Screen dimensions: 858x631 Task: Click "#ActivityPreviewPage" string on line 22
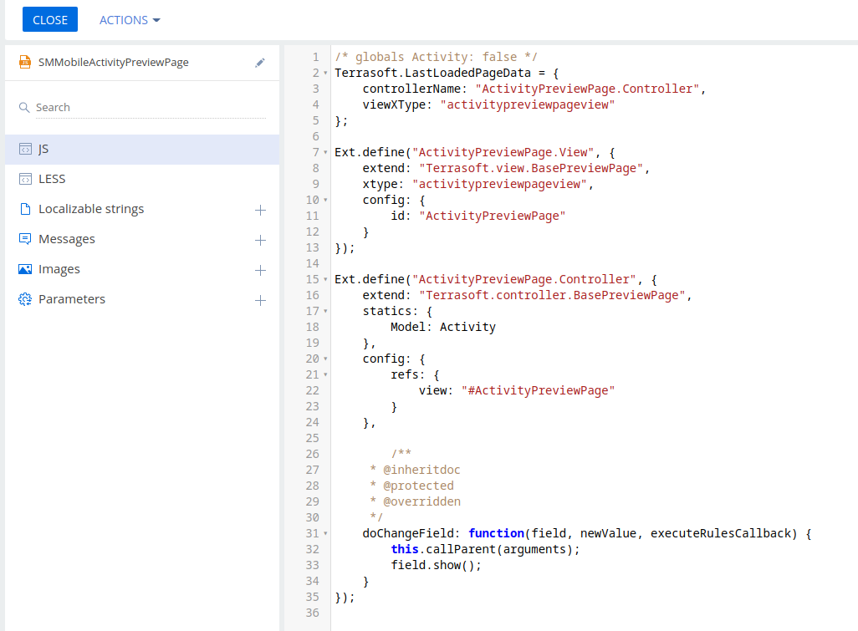point(538,390)
